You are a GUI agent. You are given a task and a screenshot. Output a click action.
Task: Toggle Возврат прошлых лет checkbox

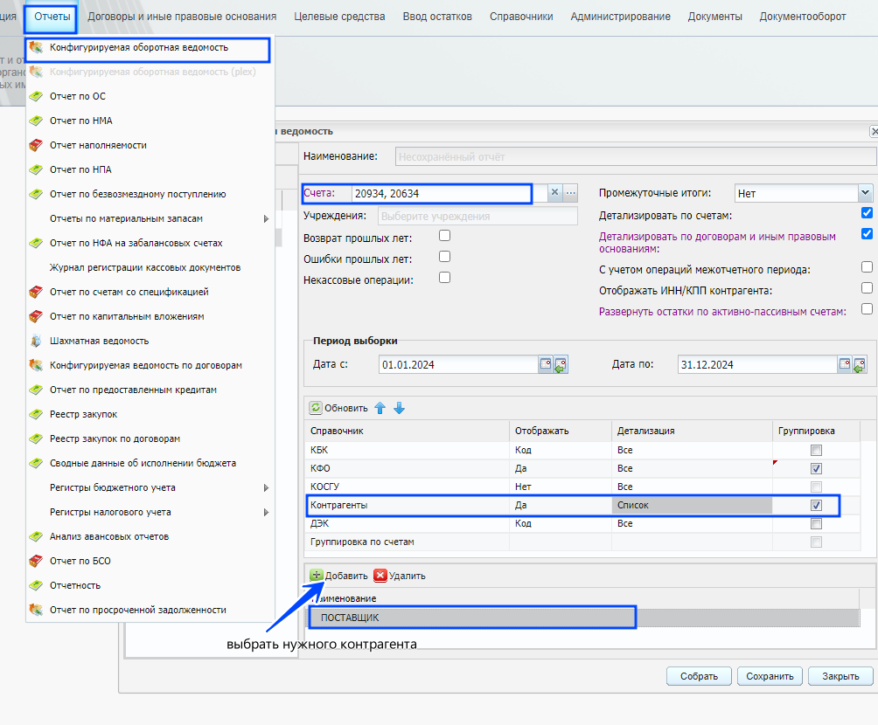[x=444, y=236]
